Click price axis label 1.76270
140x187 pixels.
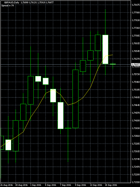click(x=136, y=59)
